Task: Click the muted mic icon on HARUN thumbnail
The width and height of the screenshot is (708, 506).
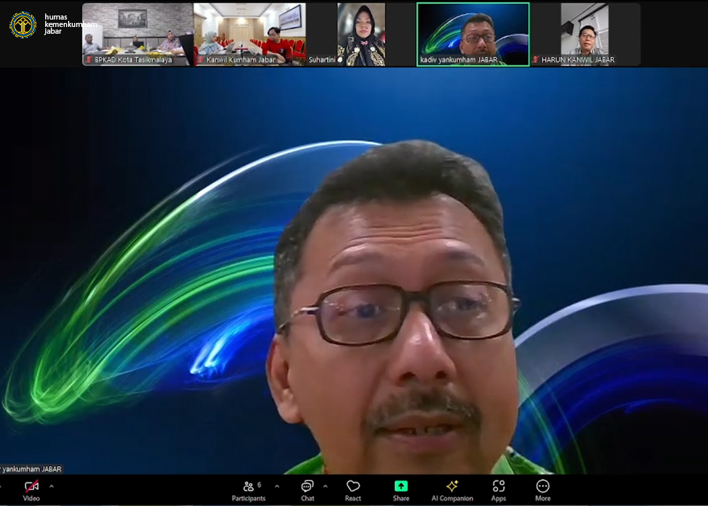Action: tap(535, 59)
